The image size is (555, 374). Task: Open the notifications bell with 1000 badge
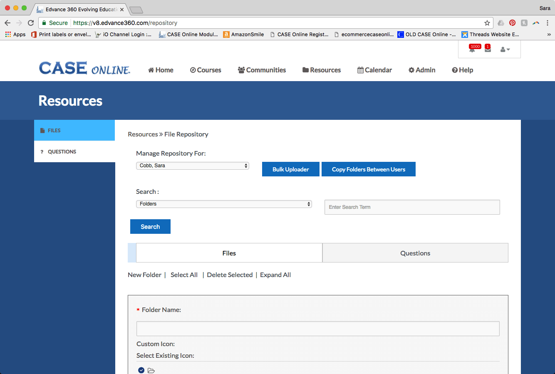[472, 50]
